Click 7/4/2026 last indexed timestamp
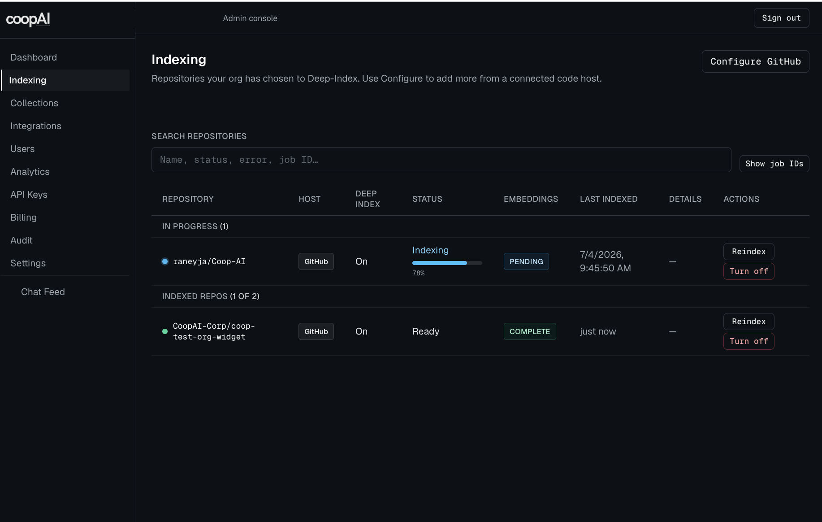Screen dimensions: 822x522 point(605,261)
